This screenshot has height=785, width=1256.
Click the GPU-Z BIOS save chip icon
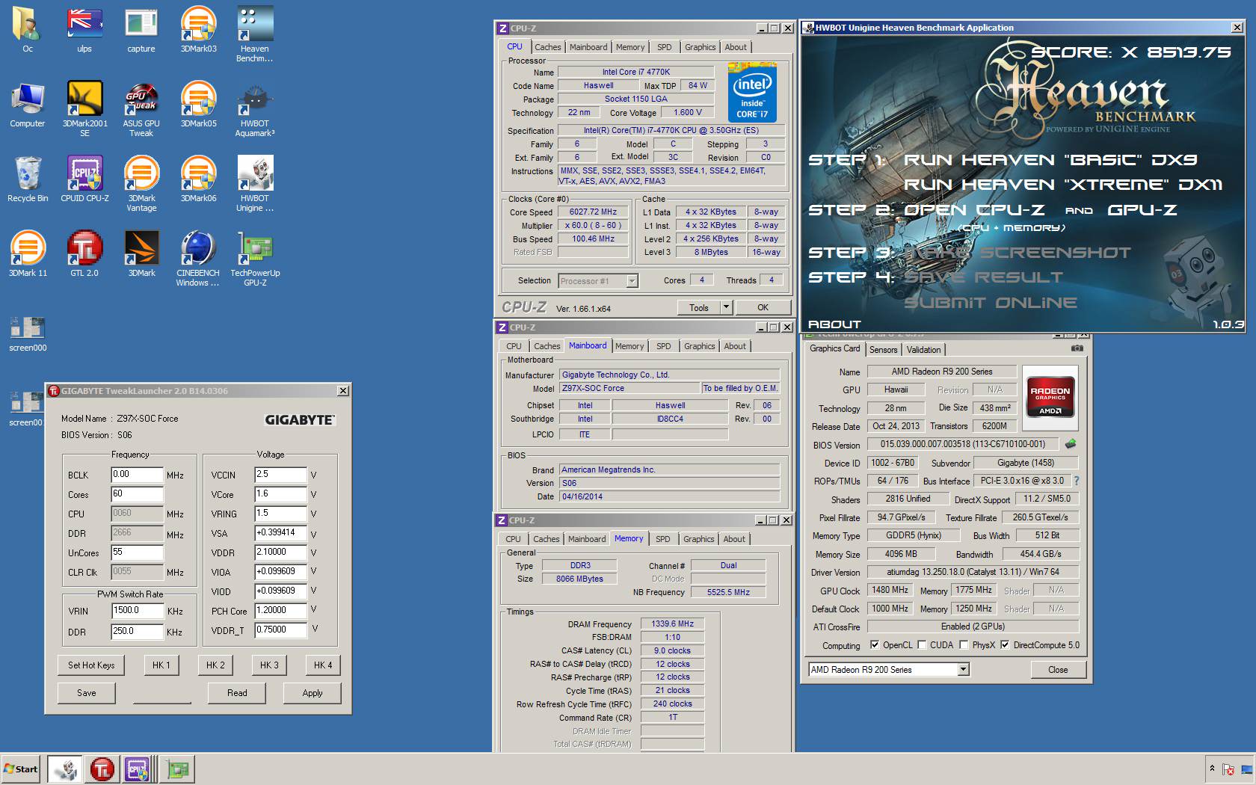[1071, 444]
